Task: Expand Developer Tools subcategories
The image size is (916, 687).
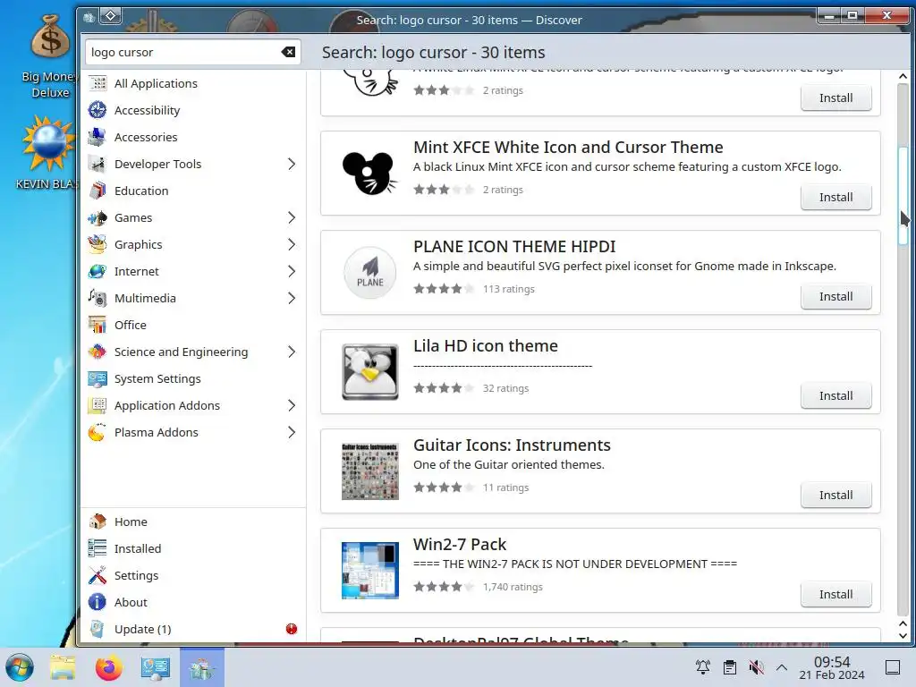Action: (292, 165)
